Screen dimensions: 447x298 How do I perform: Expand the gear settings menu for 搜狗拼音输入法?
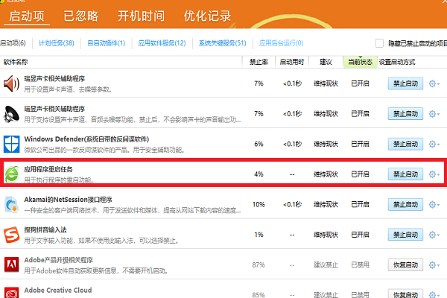(x=434, y=235)
